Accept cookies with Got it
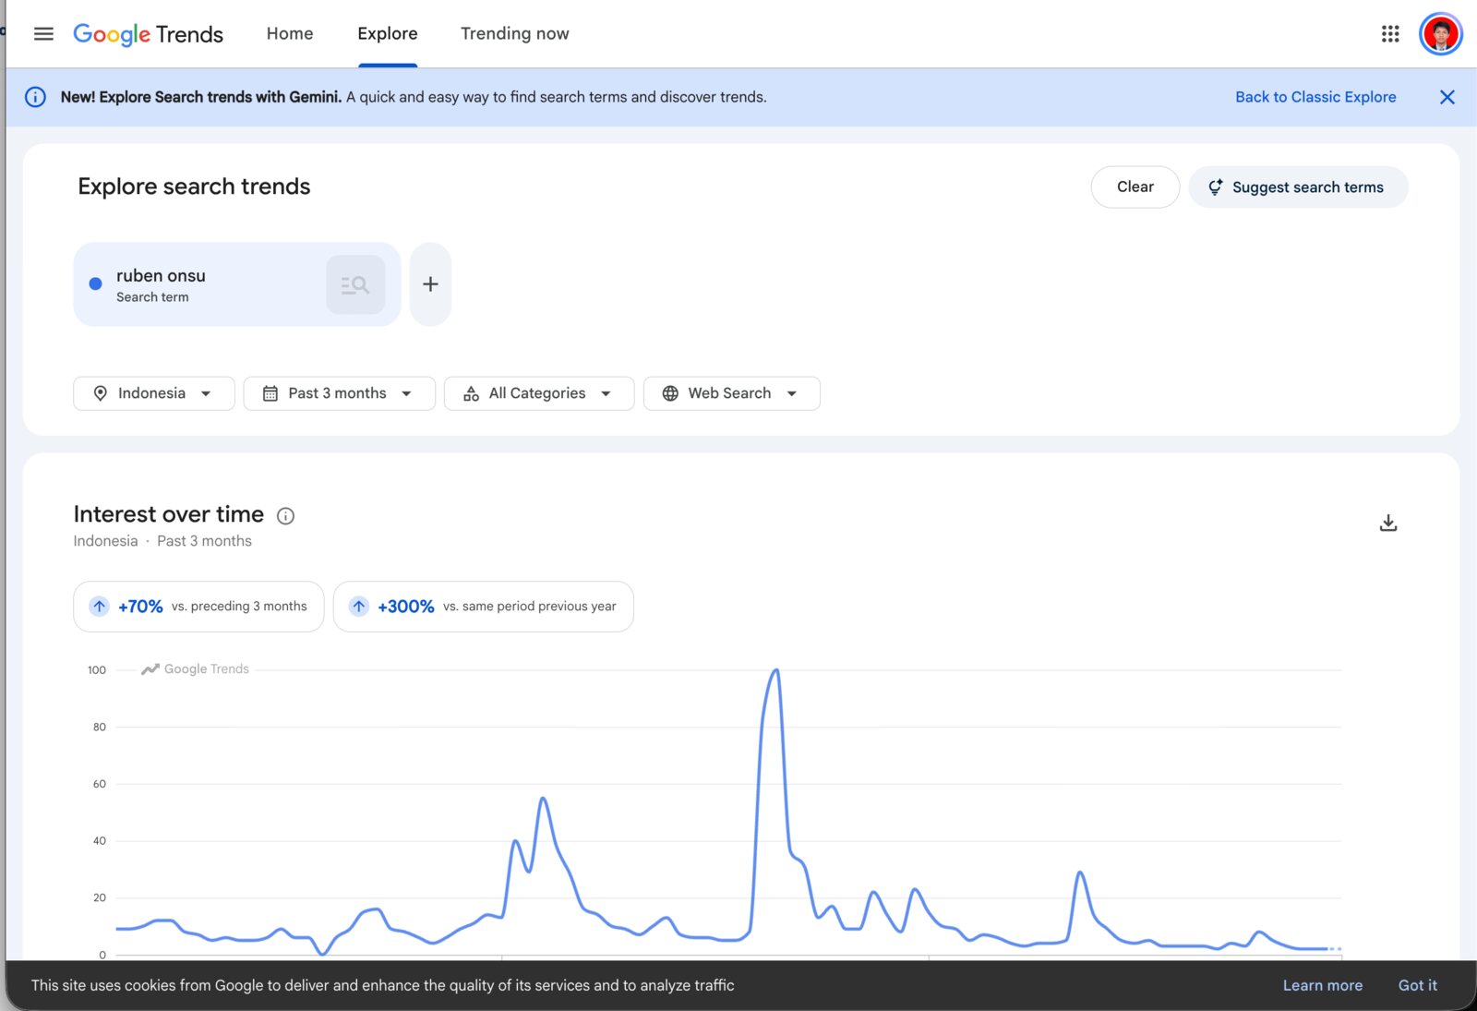Screen dimensions: 1477x1011 [1417, 985]
